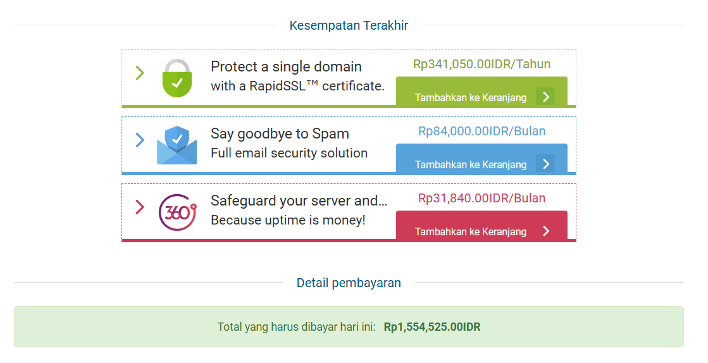Click the 'Safeguard your server and...' heading

[299, 200]
